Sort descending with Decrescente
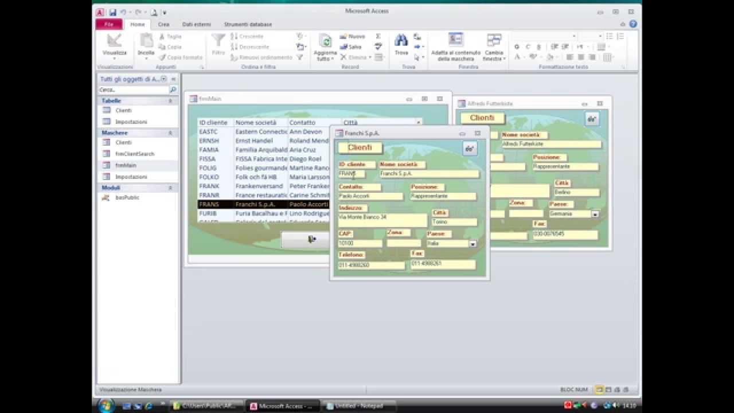The image size is (734, 413). pos(249,46)
